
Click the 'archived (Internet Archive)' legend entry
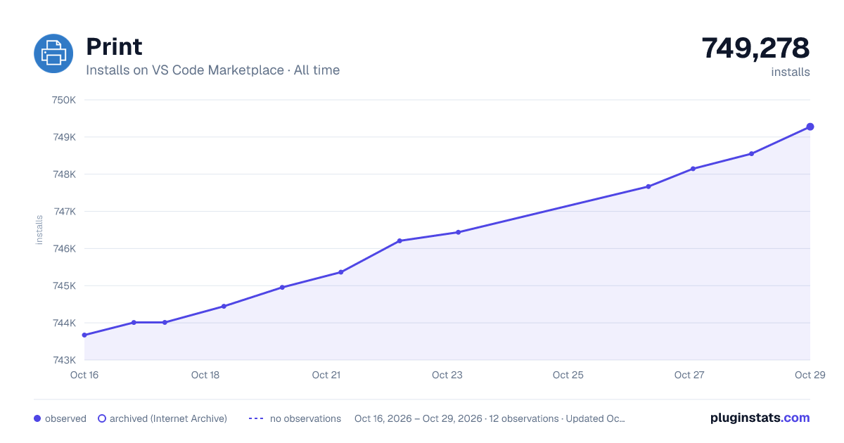pos(162,418)
